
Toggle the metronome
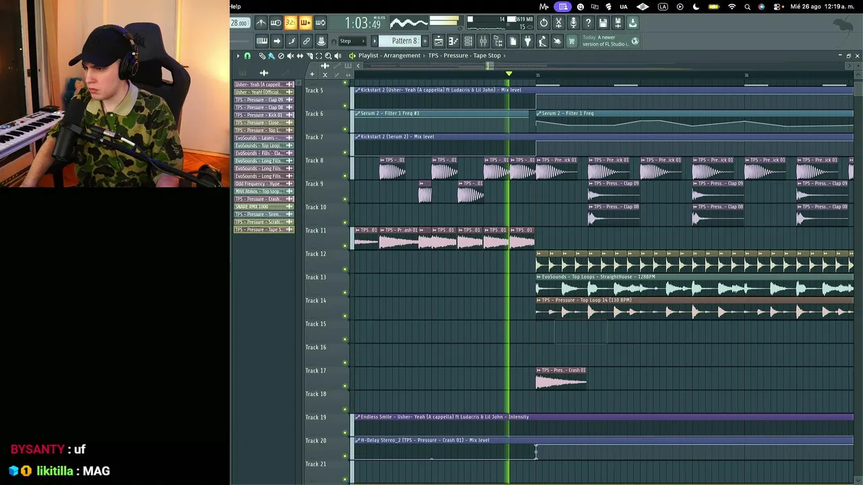(261, 23)
